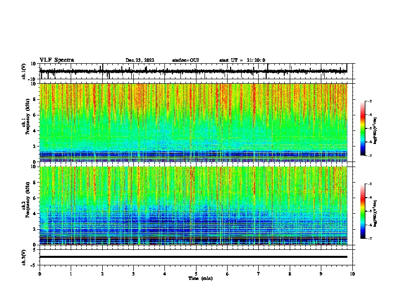The height and width of the screenshot is (307, 397).
Task: Click the "-7" label on ch.2 color bar
Action: click(370, 238)
